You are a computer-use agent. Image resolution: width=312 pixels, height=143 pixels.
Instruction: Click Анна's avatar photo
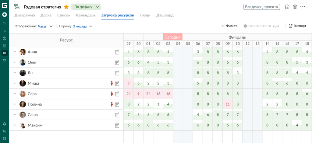click(23, 52)
